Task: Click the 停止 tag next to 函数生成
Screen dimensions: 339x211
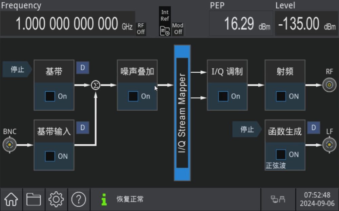Action: 247,129
